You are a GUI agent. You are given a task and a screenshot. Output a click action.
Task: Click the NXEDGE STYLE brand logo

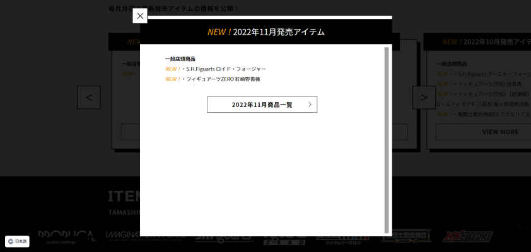[x=470, y=236]
